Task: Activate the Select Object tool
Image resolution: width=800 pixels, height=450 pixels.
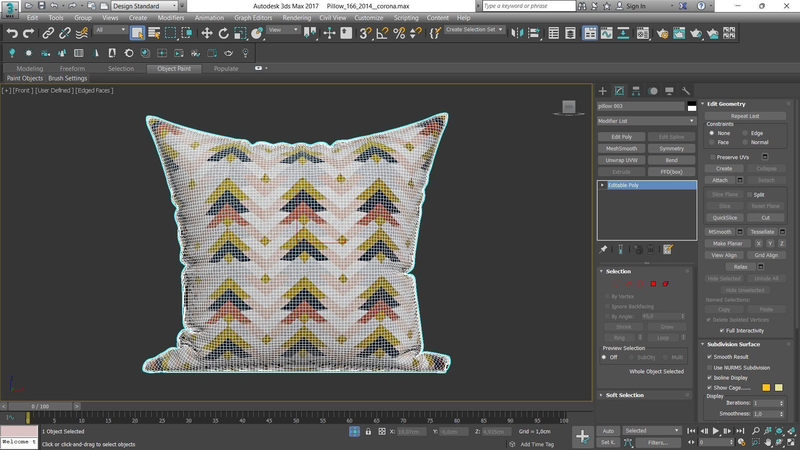Action: 137,33
